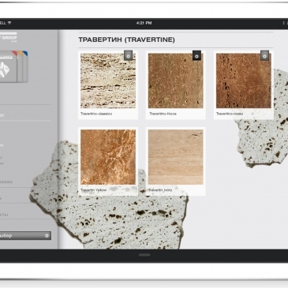The image size is (288, 288).
Task: Click the Wi-Fi icon in status bar
Action: point(9,23)
